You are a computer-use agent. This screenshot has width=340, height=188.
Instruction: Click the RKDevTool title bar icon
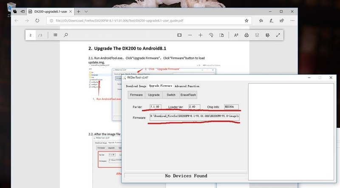pos(124,78)
